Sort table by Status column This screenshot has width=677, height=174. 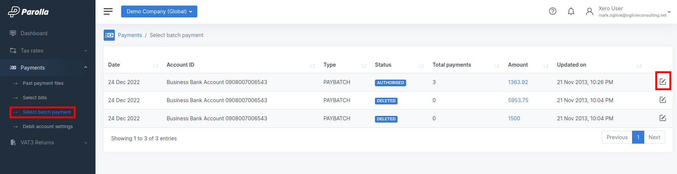[421, 66]
